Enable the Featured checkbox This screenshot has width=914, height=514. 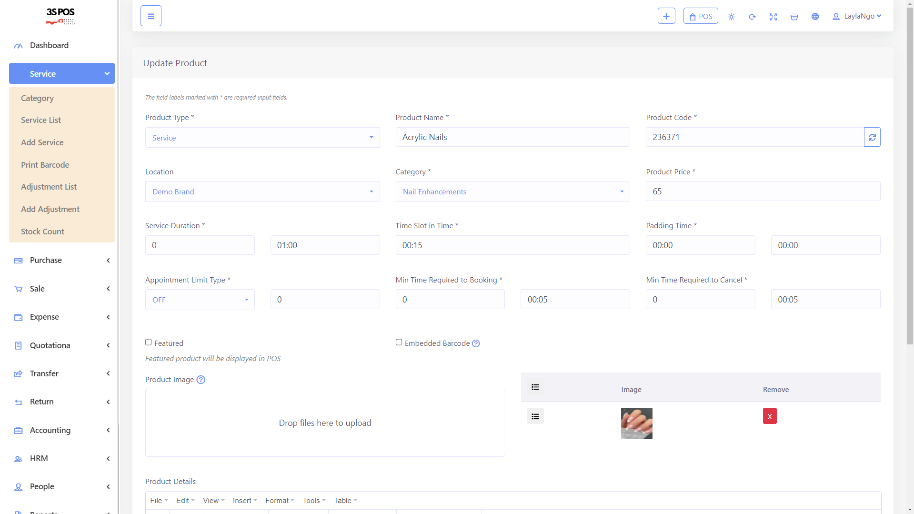tap(149, 343)
